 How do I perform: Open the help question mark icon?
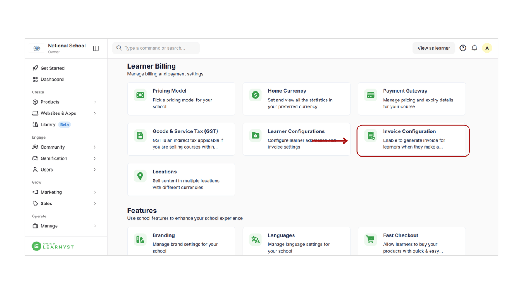tap(463, 48)
